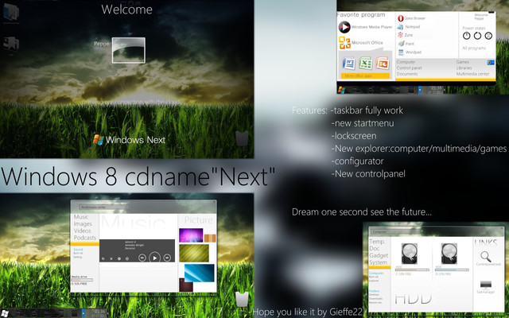Open the blue picture thumbnail
Image resolution: width=509 pixels, height=318 pixels.
tap(200, 273)
